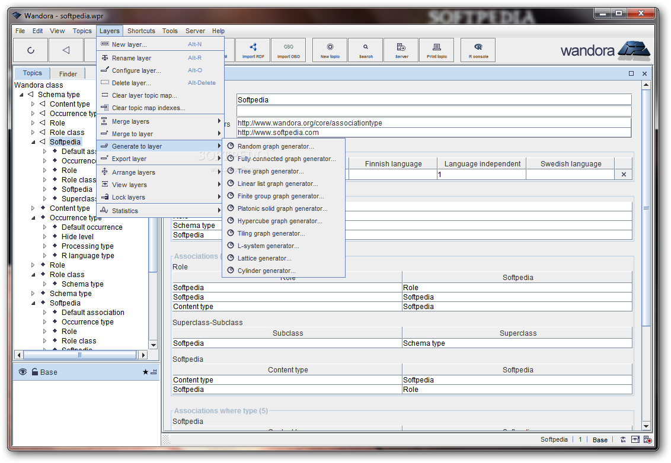The height and width of the screenshot is (463, 671).
Task: Open the Tools menu
Action: click(x=170, y=31)
